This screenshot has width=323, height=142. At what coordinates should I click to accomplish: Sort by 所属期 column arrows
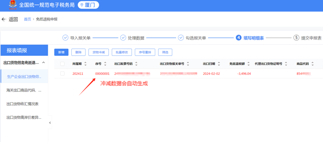pos(86,64)
